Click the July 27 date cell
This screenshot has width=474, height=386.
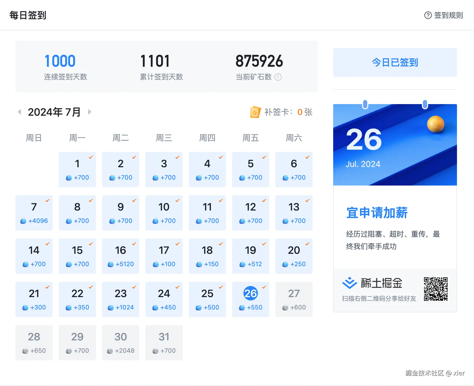[x=294, y=299]
